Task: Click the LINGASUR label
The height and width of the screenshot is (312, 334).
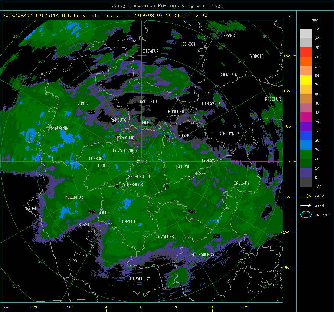Action: click(x=211, y=104)
